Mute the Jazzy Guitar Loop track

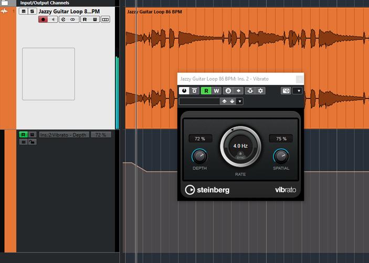click(x=24, y=12)
